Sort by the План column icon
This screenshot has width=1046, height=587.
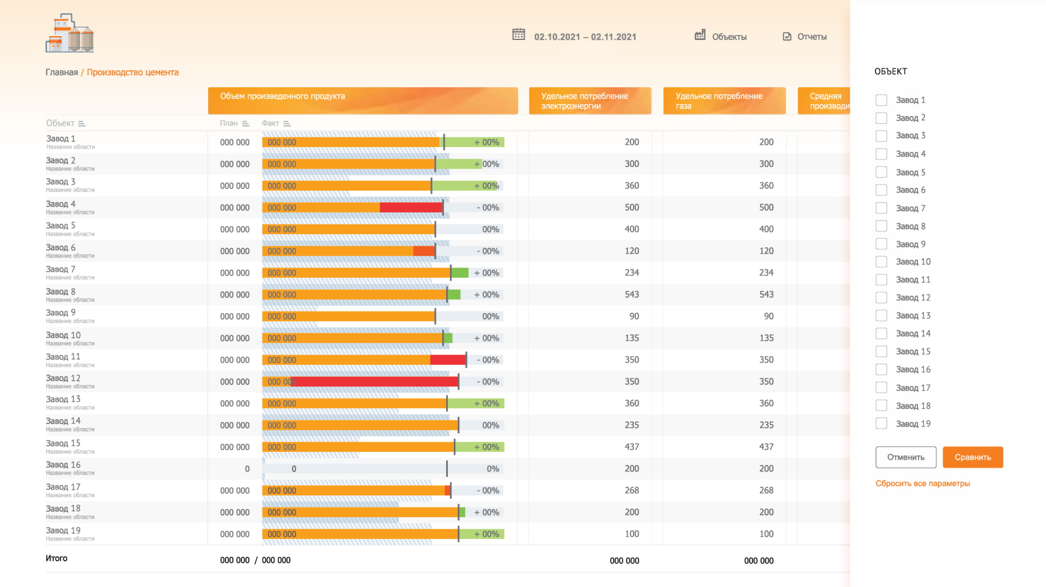pos(246,123)
